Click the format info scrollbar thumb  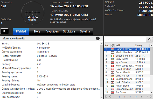tap(102, 66)
